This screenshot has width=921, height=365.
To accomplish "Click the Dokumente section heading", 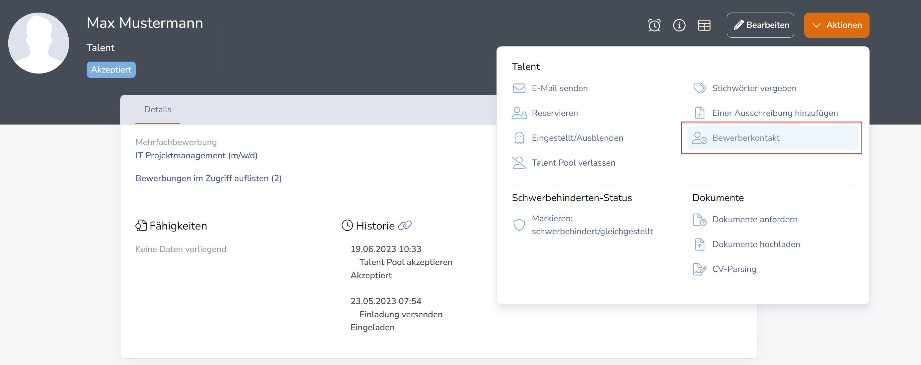I will coord(718,198).
